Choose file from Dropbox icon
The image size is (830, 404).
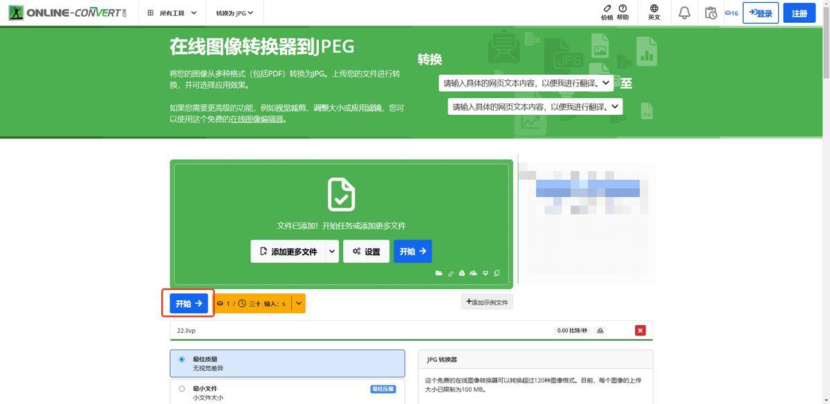pos(485,273)
